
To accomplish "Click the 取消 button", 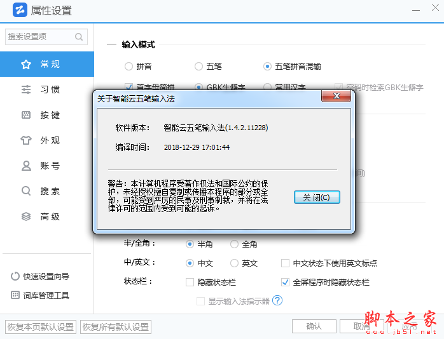I will pyautogui.click(x=361, y=326).
